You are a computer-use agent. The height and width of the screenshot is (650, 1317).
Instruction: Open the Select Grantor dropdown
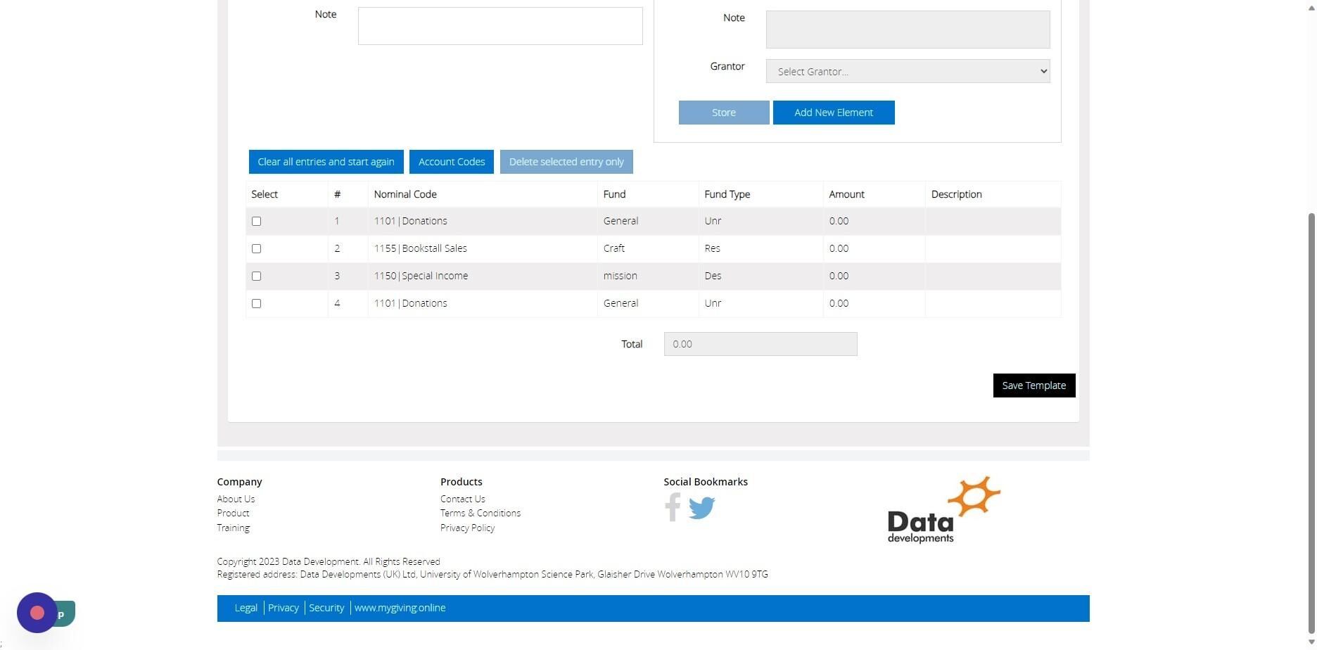908,71
